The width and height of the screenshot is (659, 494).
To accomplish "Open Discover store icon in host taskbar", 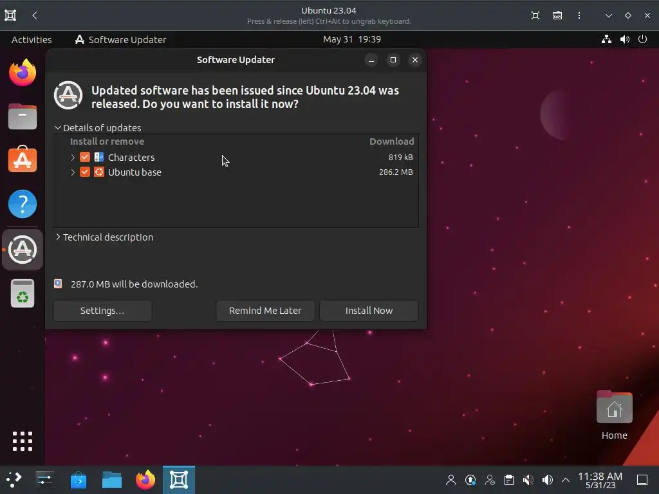I will coord(78,479).
